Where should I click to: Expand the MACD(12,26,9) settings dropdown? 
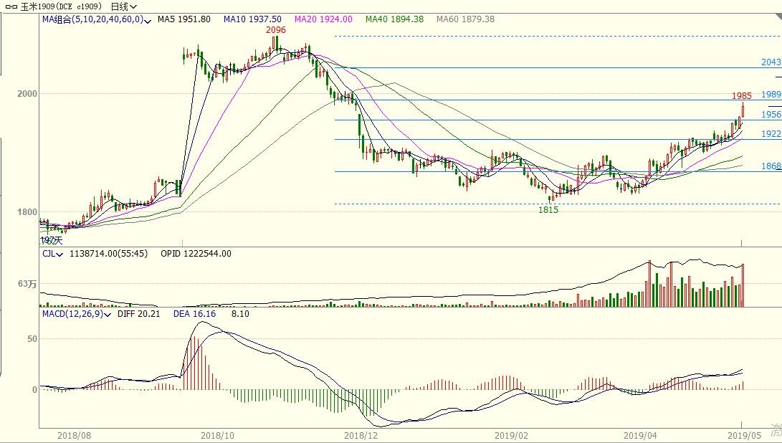pyautogui.click(x=108, y=314)
